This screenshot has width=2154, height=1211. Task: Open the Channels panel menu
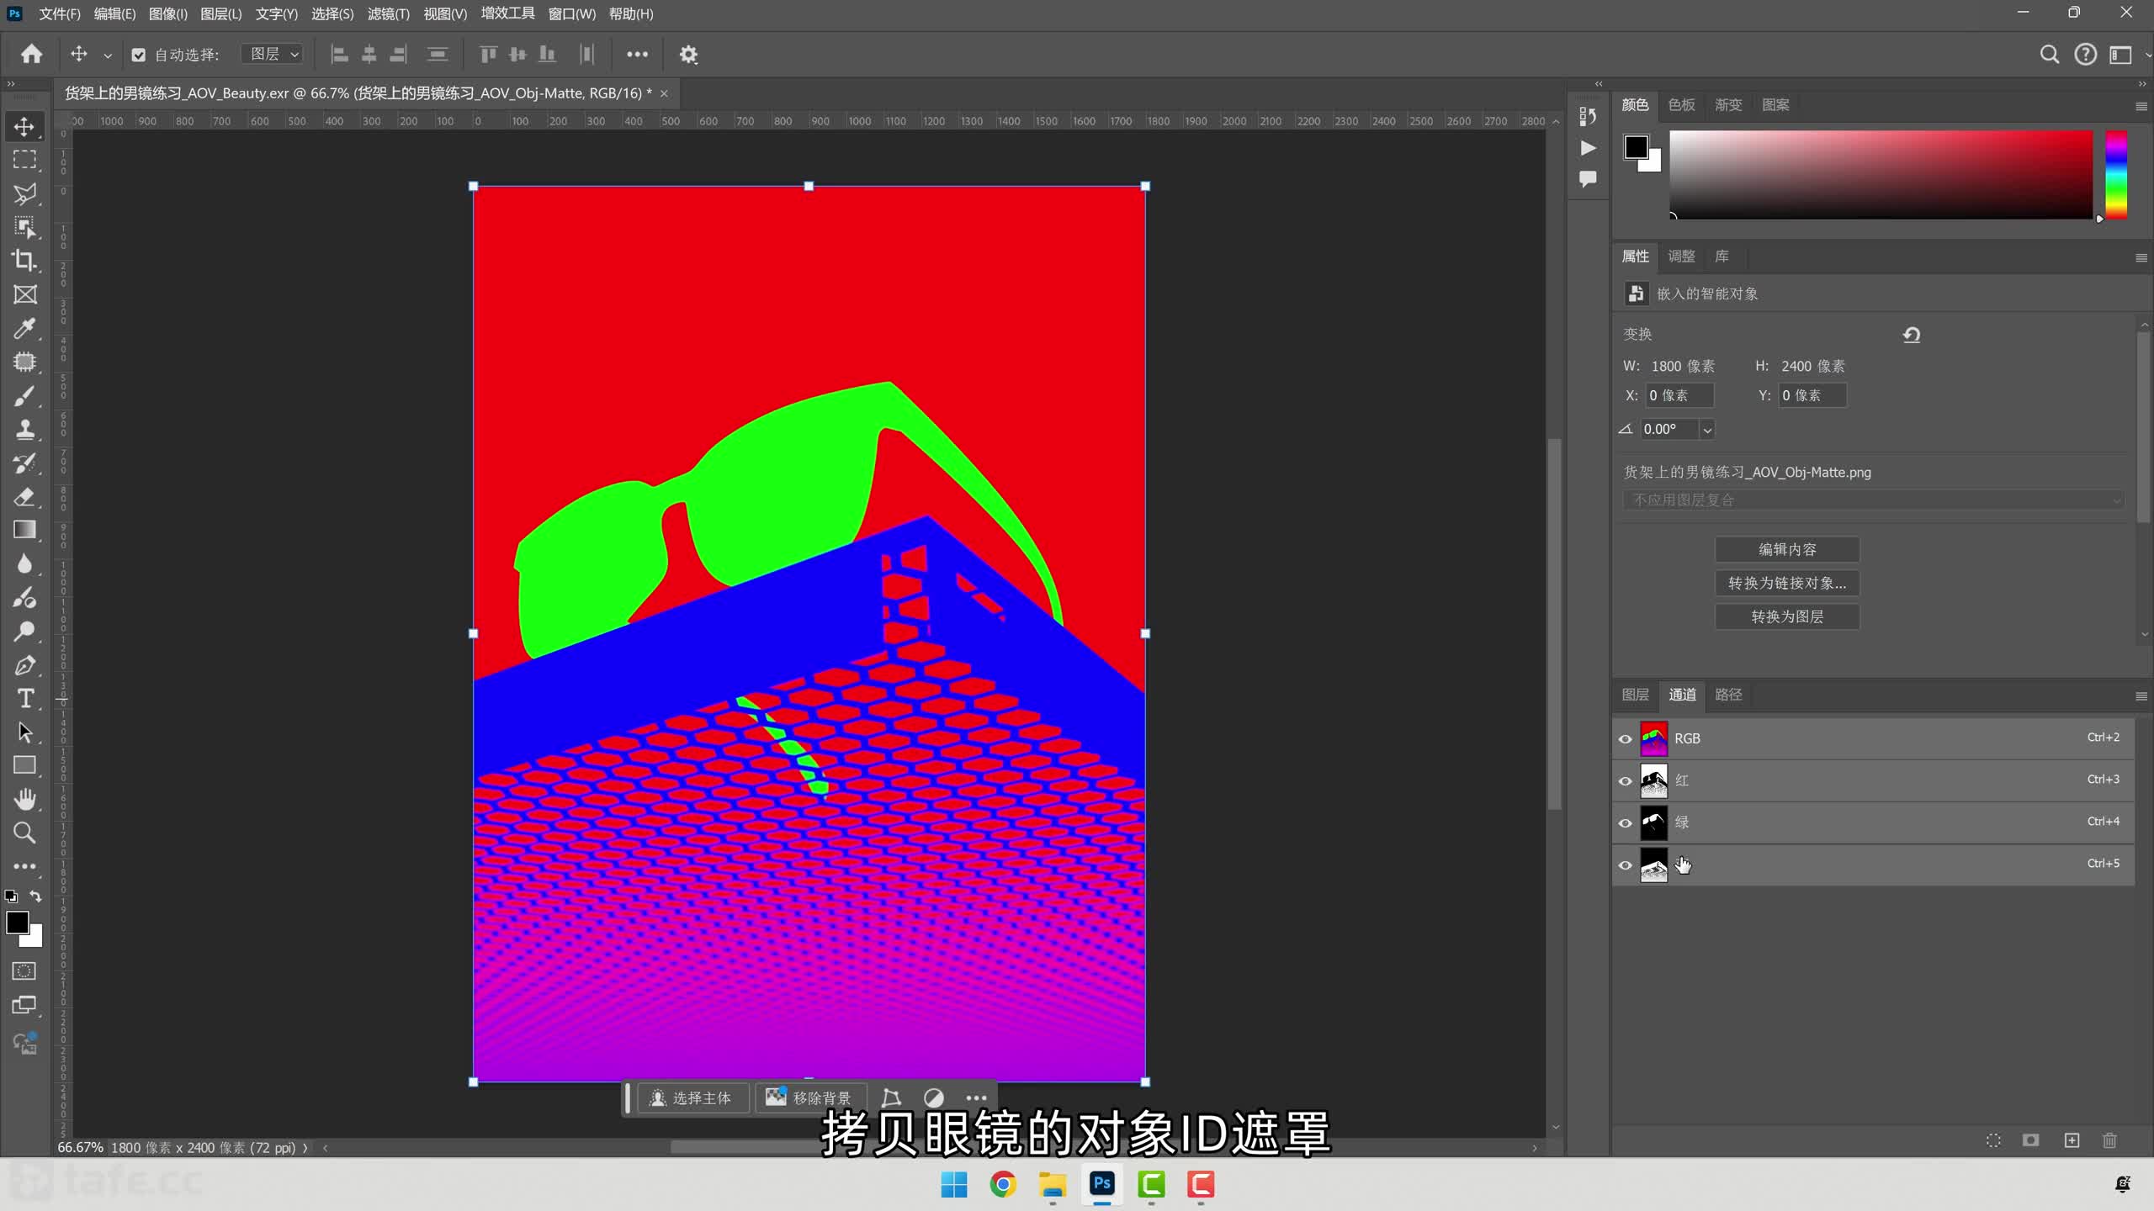coord(2141,696)
